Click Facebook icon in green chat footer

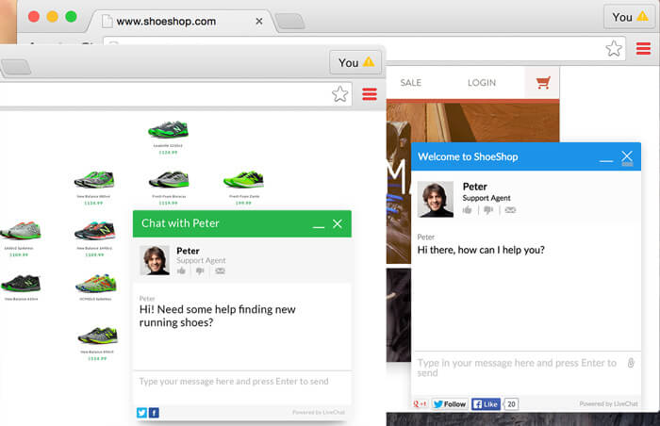154,413
